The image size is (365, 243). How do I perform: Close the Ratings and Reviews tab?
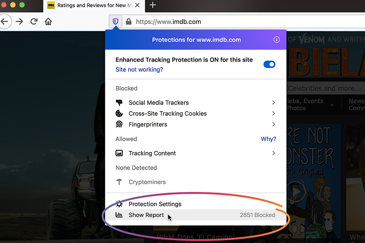point(137,5)
